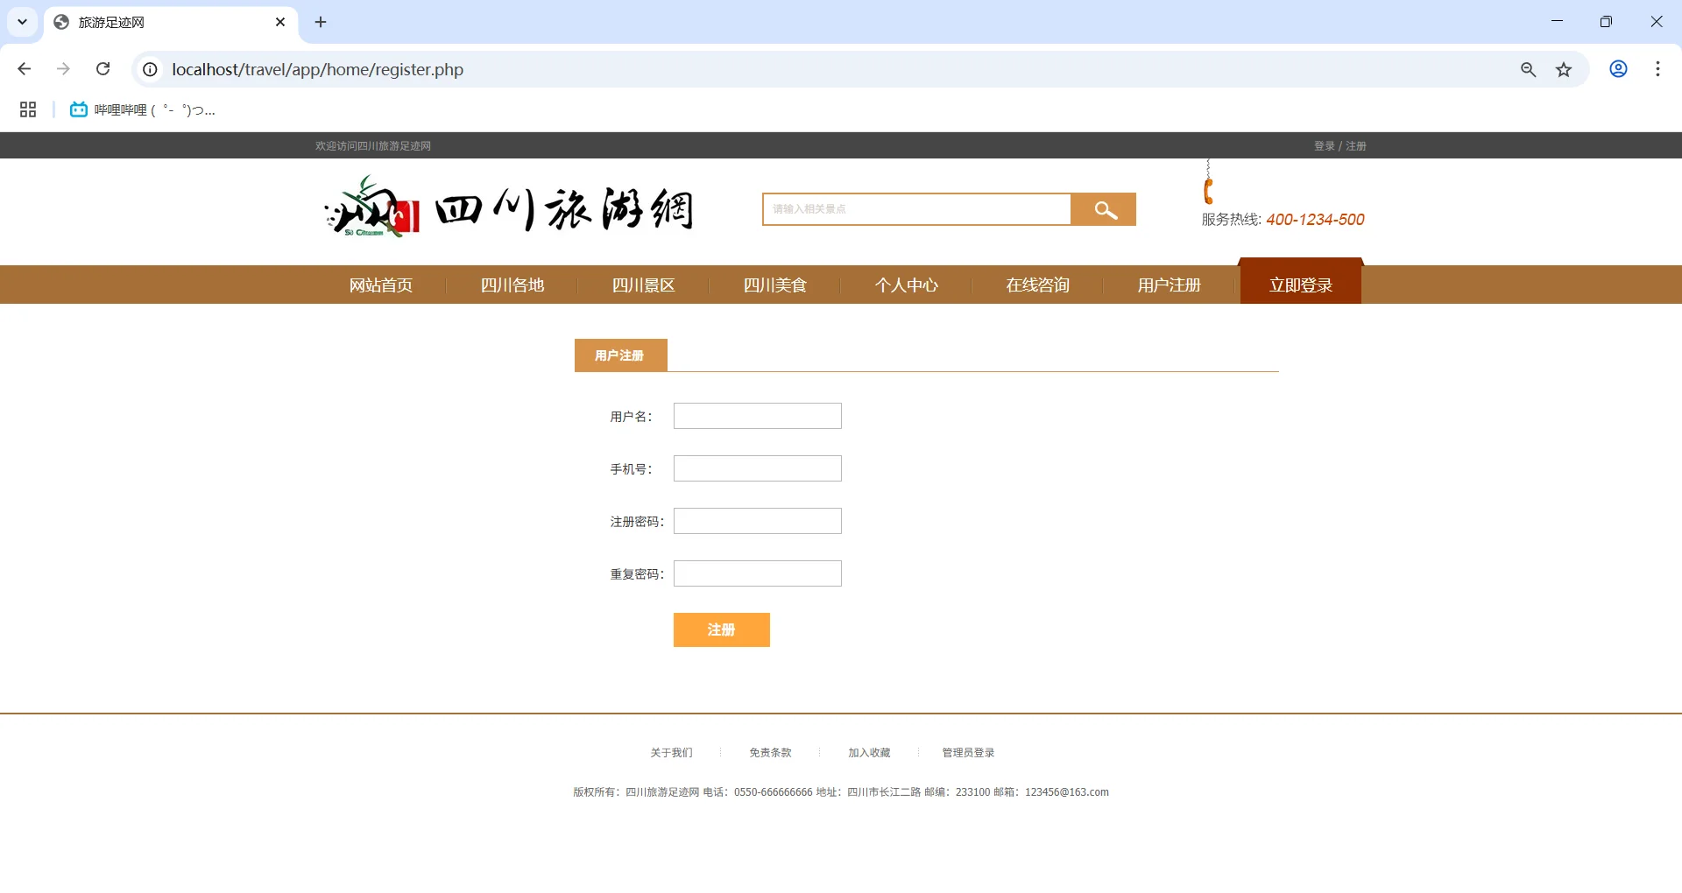1682x893 pixels.
Task: Click the 注册 link in top bar
Action: point(1354,145)
